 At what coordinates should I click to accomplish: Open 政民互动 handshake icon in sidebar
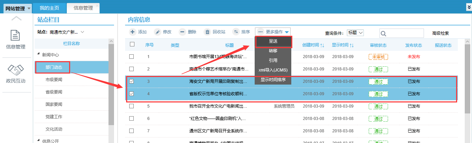coord(15,70)
